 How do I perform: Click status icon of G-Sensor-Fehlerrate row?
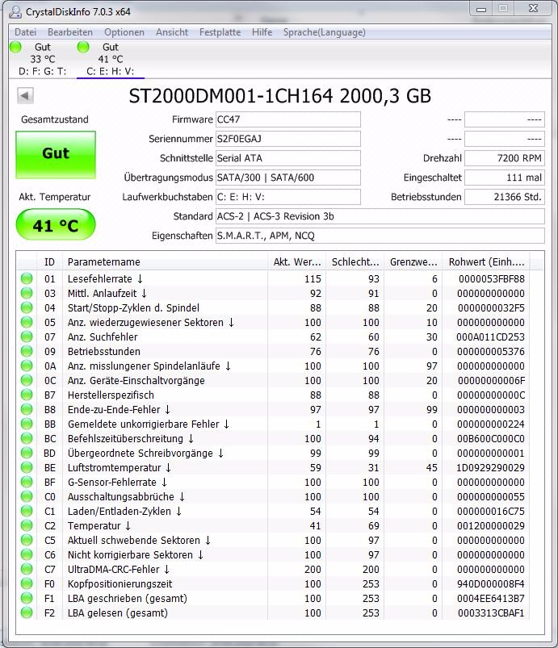[x=27, y=482]
